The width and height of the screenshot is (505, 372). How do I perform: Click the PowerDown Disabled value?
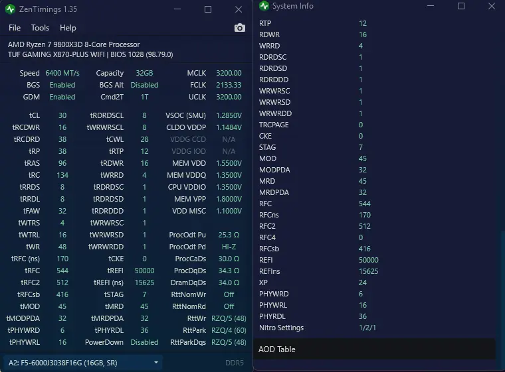[x=144, y=342]
